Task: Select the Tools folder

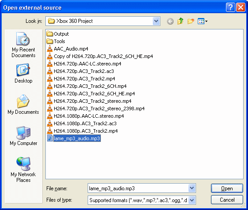Action: [x=56, y=41]
